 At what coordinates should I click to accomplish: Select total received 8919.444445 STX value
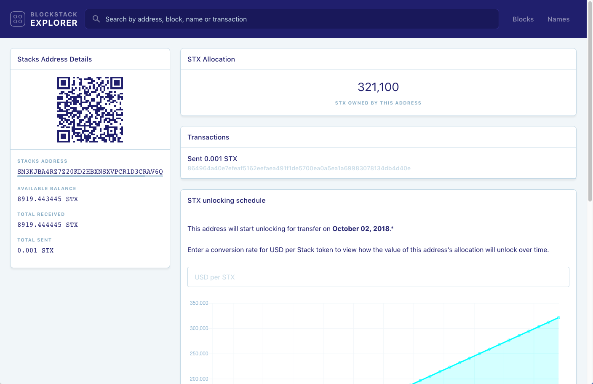(48, 225)
